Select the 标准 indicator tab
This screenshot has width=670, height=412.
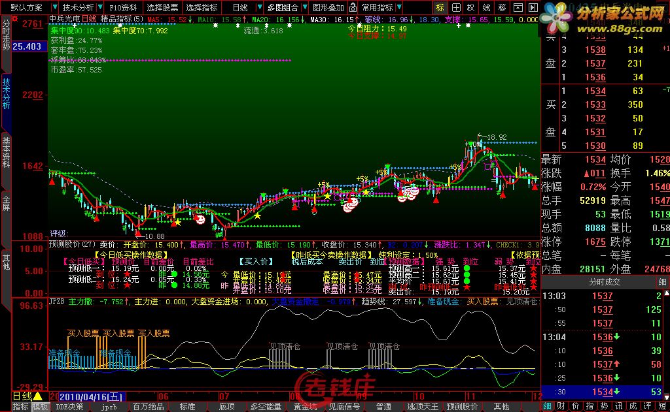pos(188,407)
